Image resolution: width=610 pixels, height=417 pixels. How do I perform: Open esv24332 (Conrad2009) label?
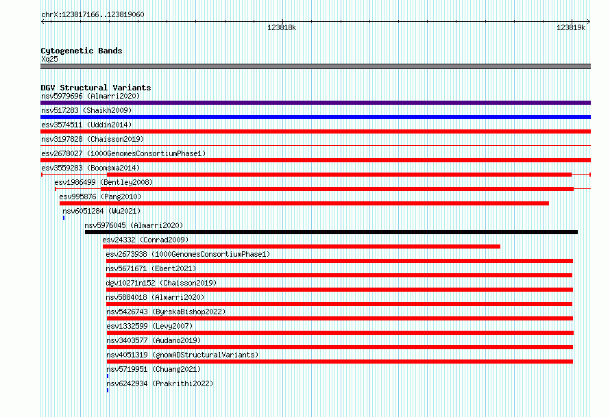click(145, 240)
